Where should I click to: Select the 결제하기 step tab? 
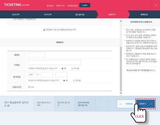(112, 15)
